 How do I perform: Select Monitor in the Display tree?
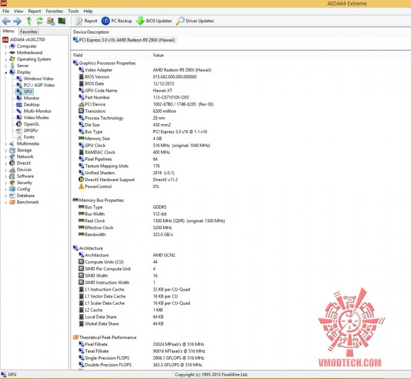click(x=31, y=98)
